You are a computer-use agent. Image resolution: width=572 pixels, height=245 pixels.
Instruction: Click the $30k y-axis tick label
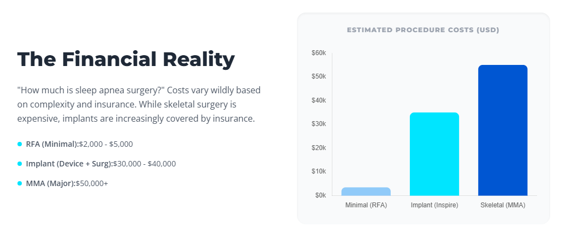[x=319, y=124]
